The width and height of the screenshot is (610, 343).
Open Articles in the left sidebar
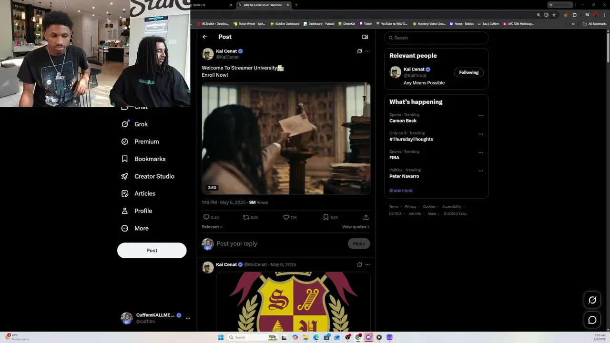[138, 193]
